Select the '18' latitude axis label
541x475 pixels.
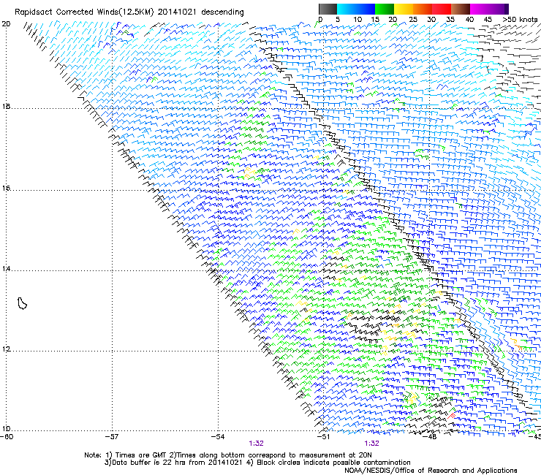(x=6, y=107)
